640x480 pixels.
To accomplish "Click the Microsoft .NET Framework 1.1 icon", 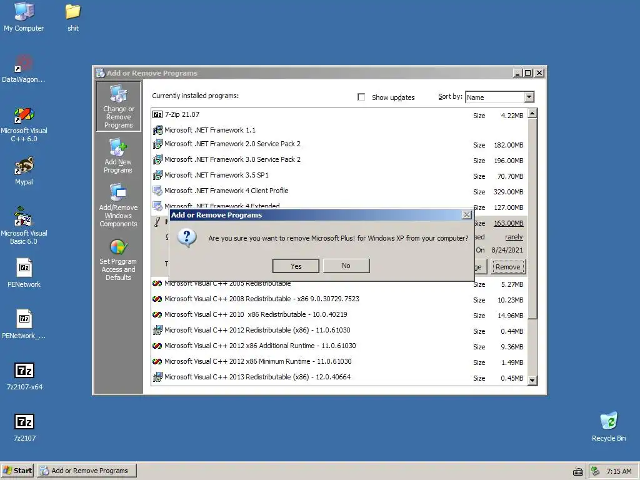I will click(157, 130).
